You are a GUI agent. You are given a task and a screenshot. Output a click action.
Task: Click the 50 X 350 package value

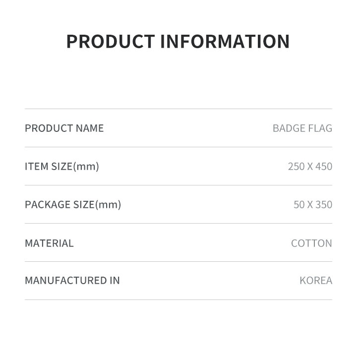coord(312,205)
